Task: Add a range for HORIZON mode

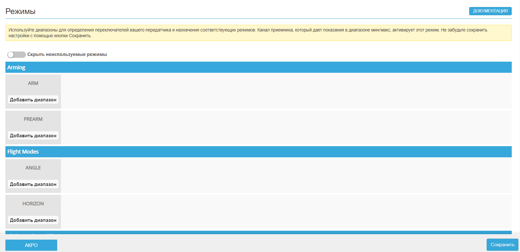Action: pos(33,220)
